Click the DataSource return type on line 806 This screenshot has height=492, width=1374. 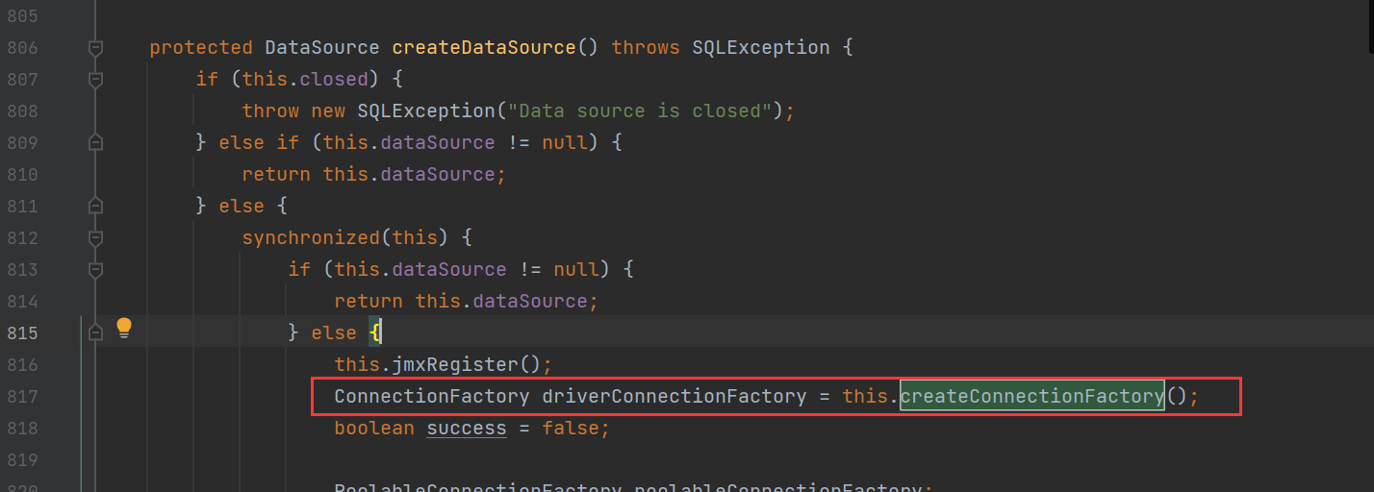[321, 47]
